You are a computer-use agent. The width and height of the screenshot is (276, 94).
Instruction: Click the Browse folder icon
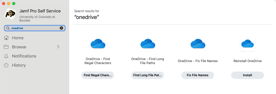click(6, 47)
